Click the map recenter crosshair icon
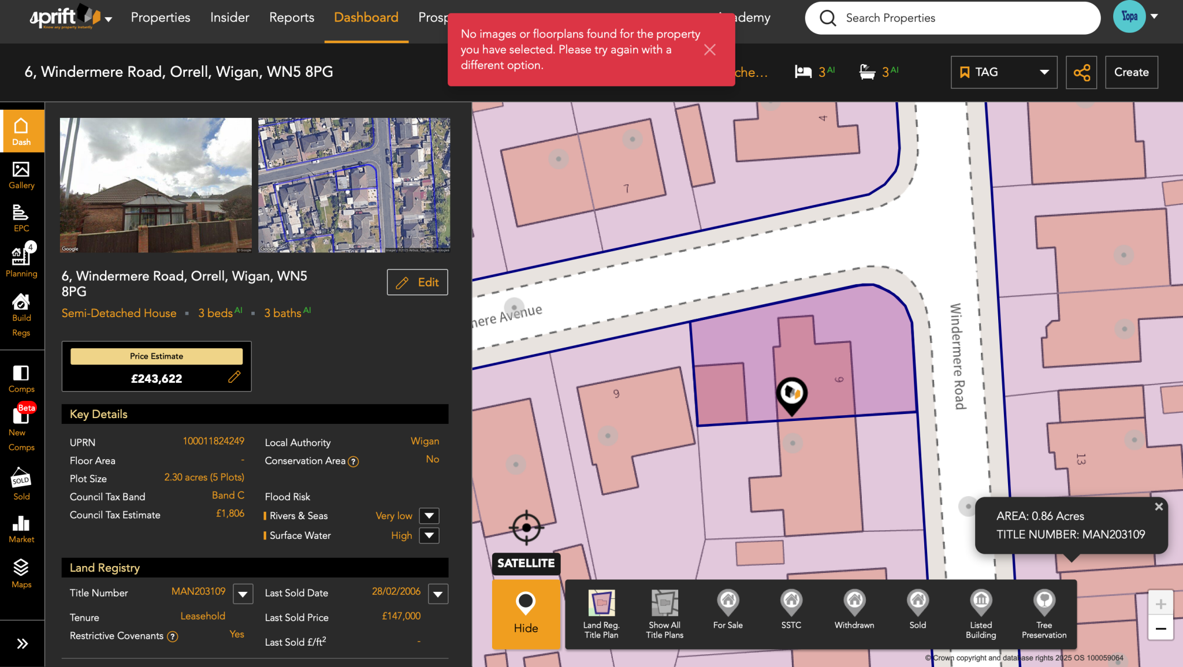The width and height of the screenshot is (1183, 667). (x=526, y=527)
